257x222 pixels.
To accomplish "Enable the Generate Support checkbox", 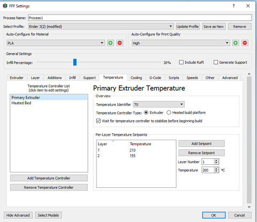I will click(x=216, y=62).
